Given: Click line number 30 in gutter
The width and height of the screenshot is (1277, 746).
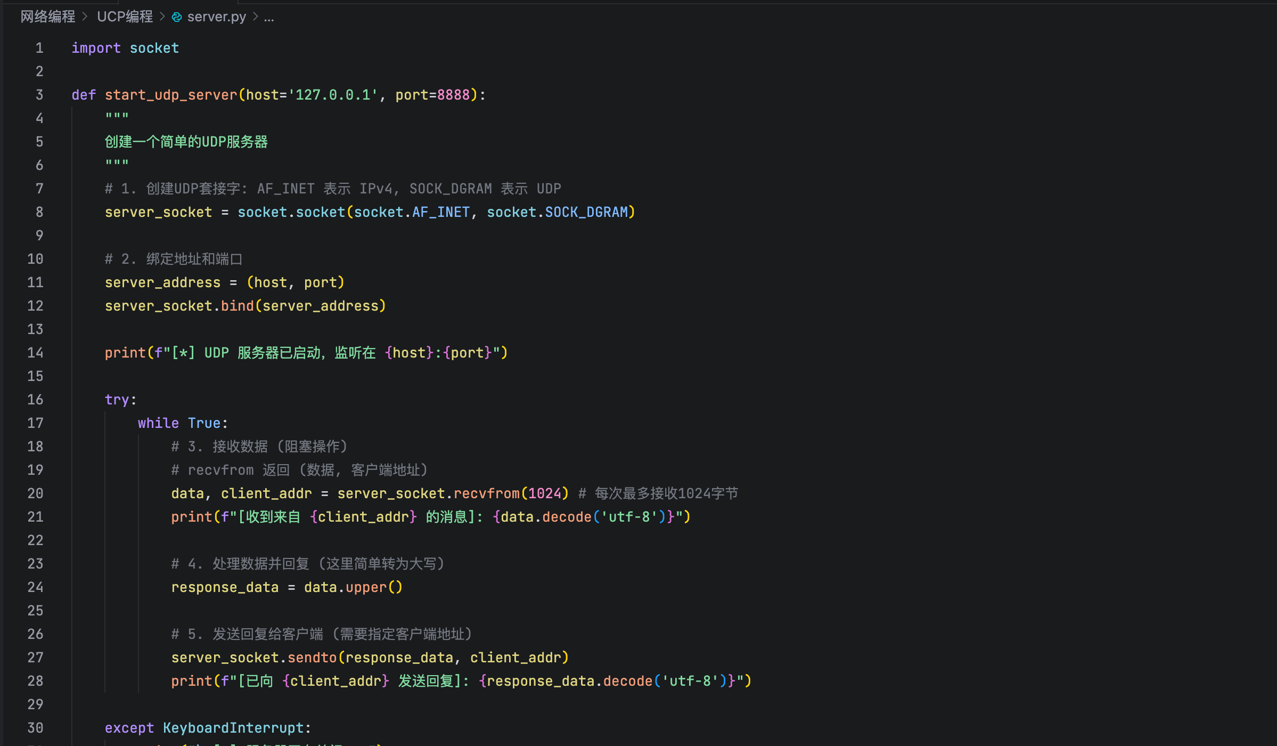Looking at the screenshot, I should (x=35, y=728).
